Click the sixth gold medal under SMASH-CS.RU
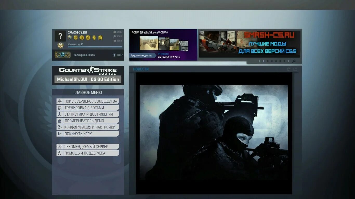Screen dimensions: 355x199 [100, 38]
